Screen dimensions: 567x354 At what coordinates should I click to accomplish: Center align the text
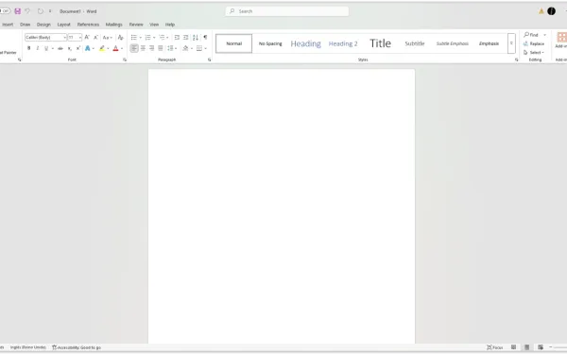144,48
